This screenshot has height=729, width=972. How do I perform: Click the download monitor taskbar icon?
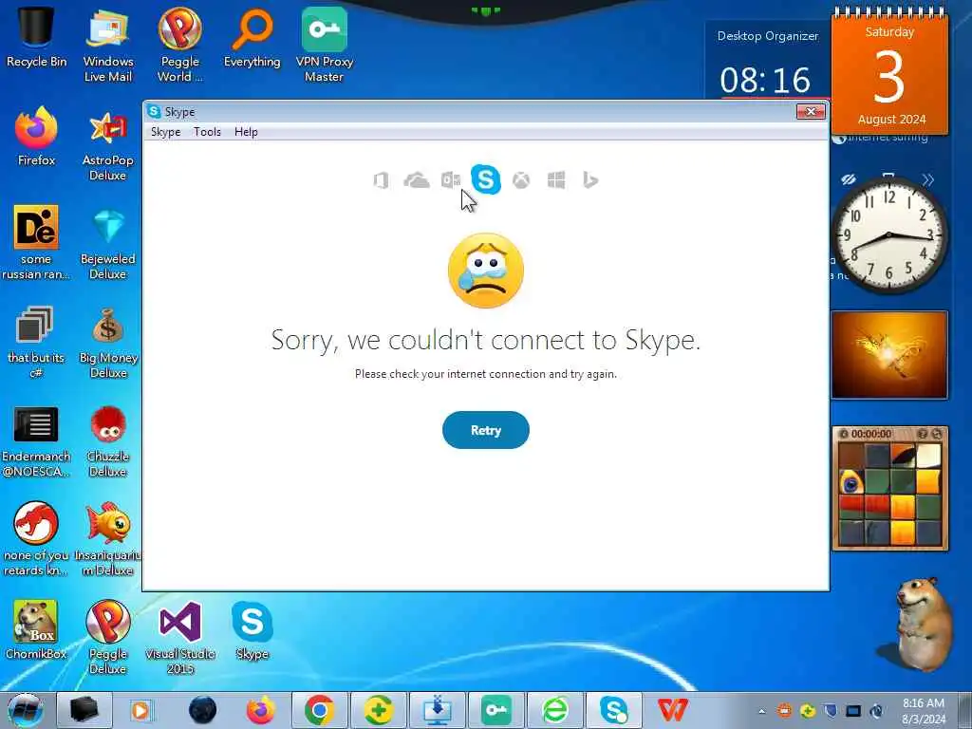[438, 710]
